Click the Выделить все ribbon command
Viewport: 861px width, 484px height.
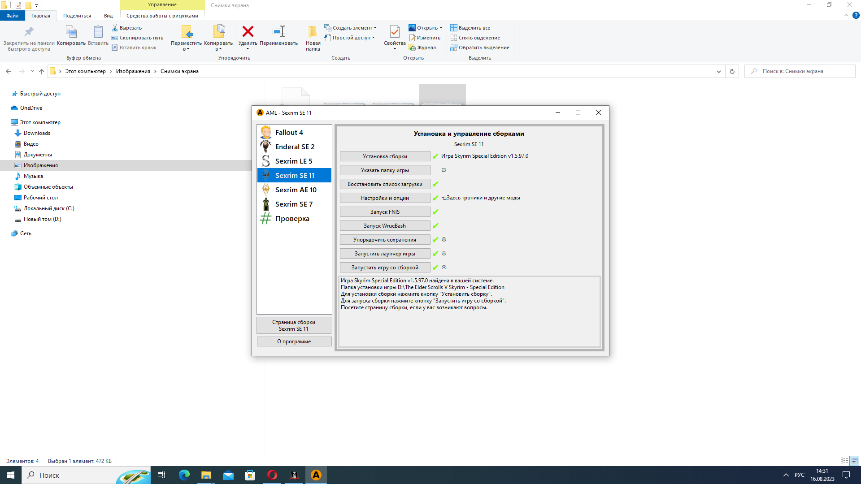coord(470,28)
